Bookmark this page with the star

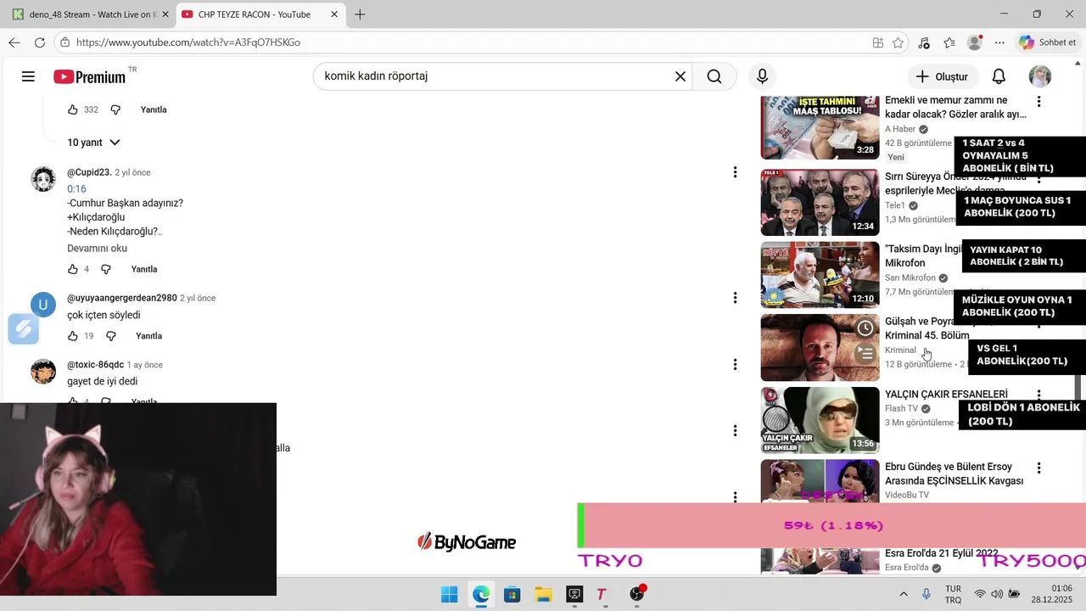(x=898, y=42)
